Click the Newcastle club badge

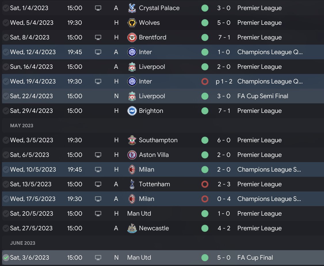point(132,228)
